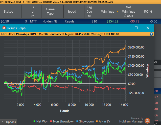Toggle All-In EV orange legend series
Viewport: 161px width, 125px height.
point(103,121)
